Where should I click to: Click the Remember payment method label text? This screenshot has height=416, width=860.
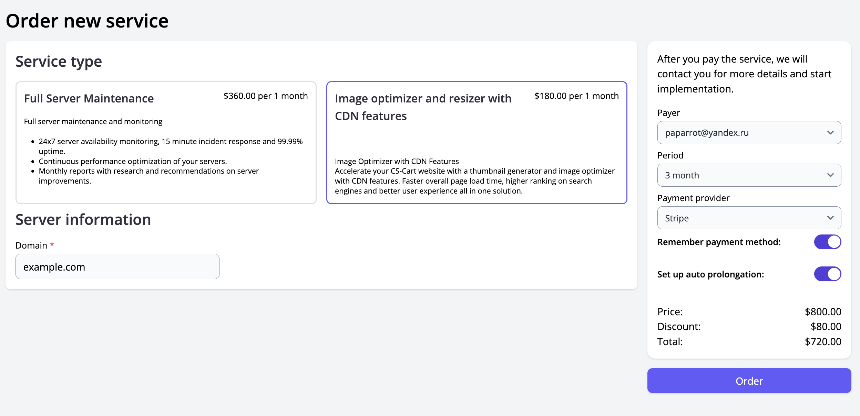click(x=719, y=242)
